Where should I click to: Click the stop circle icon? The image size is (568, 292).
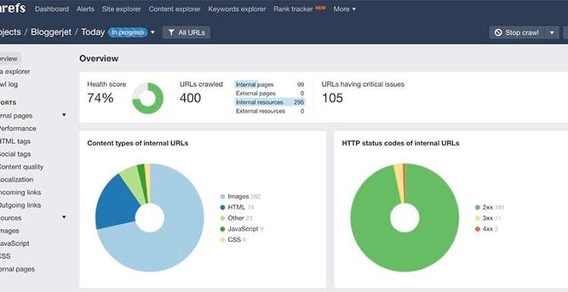(498, 33)
